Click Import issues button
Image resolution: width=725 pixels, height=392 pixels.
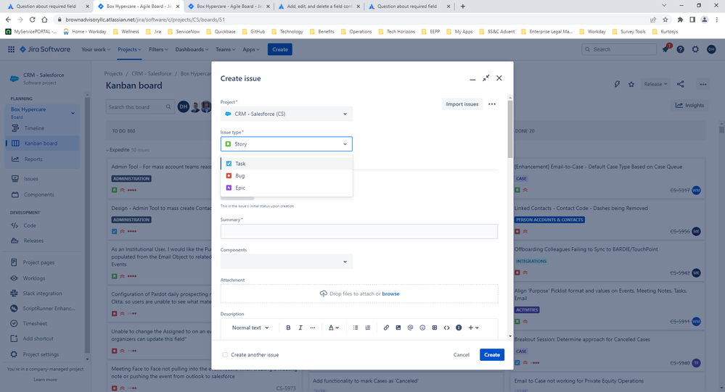point(462,104)
